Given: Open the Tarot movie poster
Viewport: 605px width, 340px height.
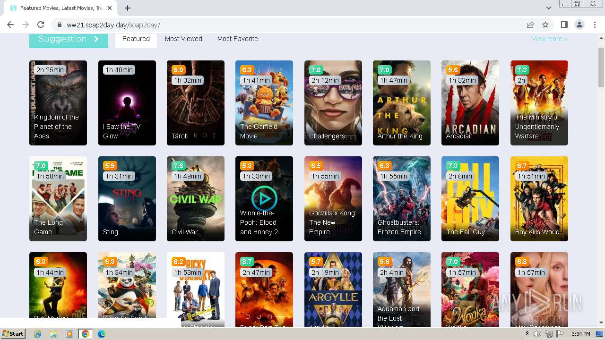Looking at the screenshot, I should click(x=196, y=103).
